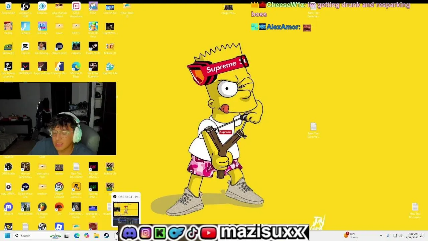
Task: Open Copilot from the taskbar
Action: tap(87, 236)
